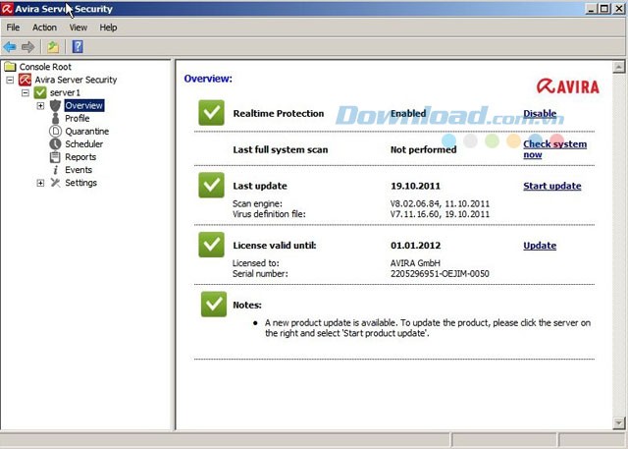Click the scroll up arrow in overview pane

(619, 67)
